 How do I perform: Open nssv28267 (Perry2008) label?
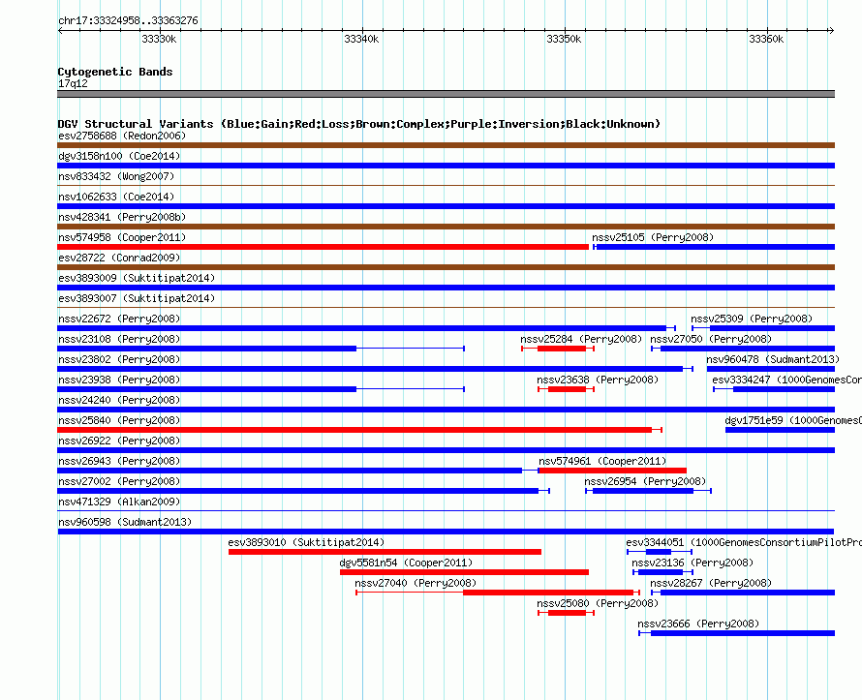tap(711, 583)
